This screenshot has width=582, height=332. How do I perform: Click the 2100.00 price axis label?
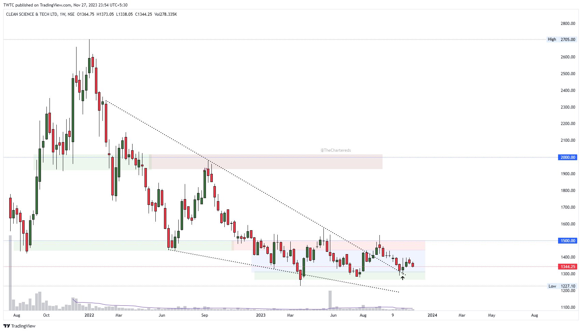pyautogui.click(x=568, y=140)
